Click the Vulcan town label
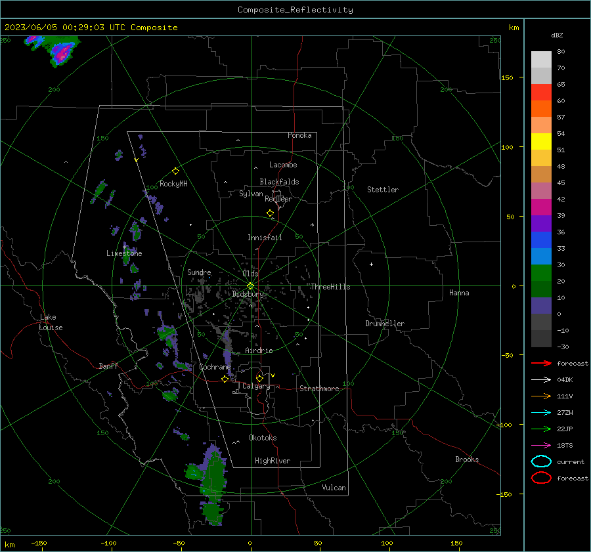The image size is (591, 552). pos(334,488)
